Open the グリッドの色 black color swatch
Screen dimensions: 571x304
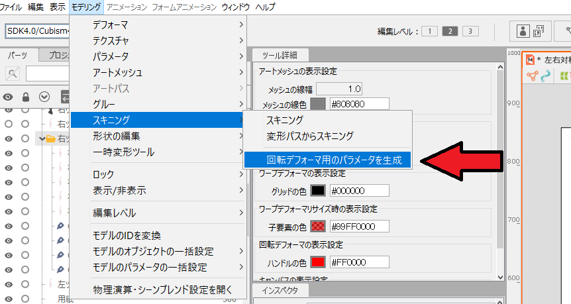[x=318, y=190]
